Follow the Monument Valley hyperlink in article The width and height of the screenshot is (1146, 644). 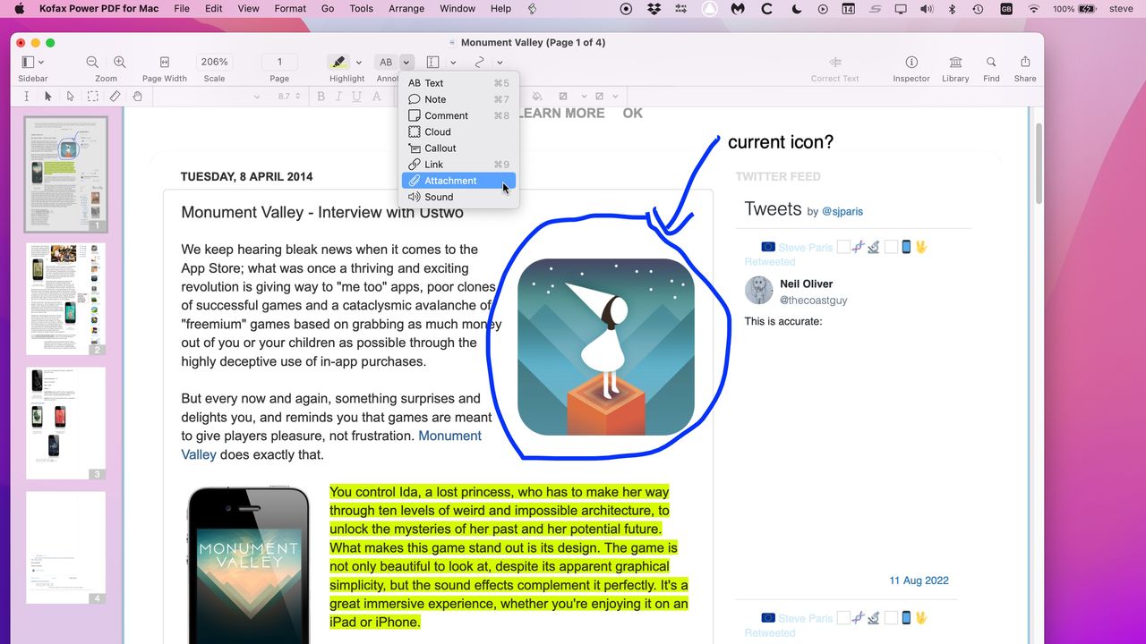[449, 436]
